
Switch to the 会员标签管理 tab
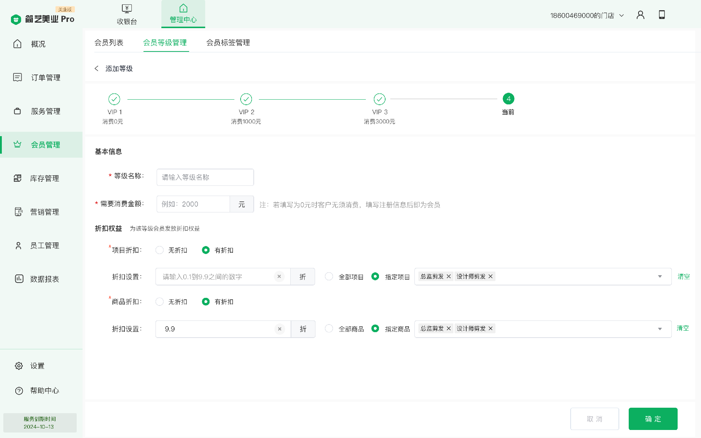(x=228, y=43)
